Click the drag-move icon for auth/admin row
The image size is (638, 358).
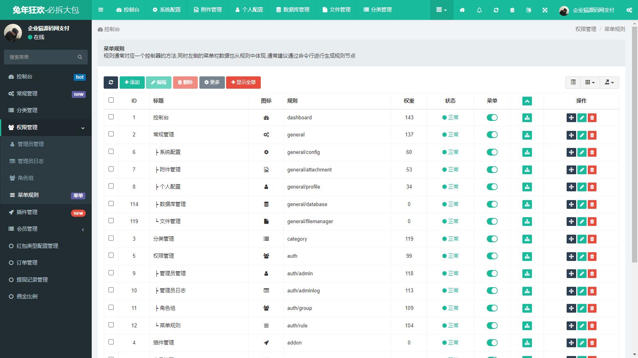click(571, 274)
